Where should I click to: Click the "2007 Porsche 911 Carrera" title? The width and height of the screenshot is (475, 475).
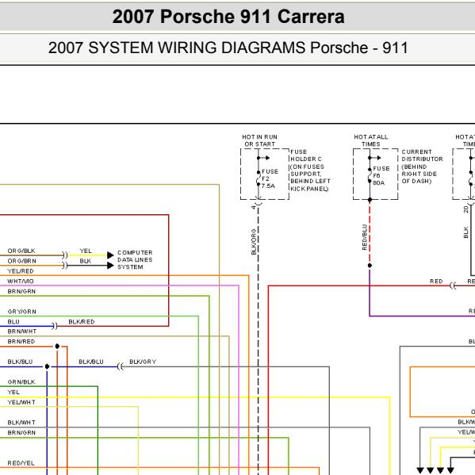pyautogui.click(x=228, y=17)
